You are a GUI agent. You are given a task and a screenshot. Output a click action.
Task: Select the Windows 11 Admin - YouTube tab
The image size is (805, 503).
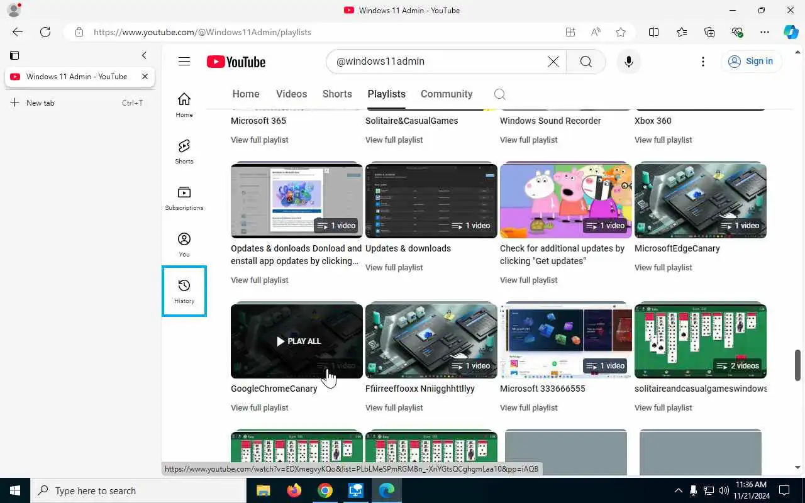coord(80,77)
